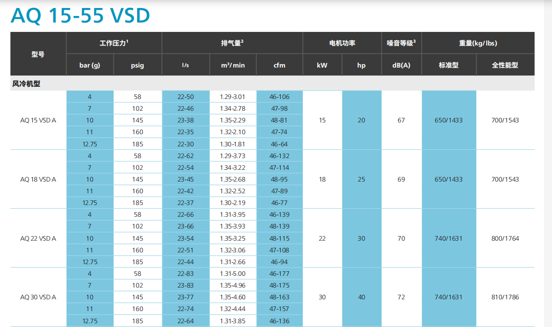Select weight "800/1764" in 全性能型 column
Viewport: 552px width, 327px height.
coord(505,239)
